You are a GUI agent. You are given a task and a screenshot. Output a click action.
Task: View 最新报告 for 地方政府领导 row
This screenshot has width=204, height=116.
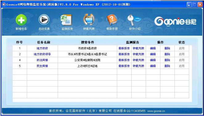click(124, 54)
